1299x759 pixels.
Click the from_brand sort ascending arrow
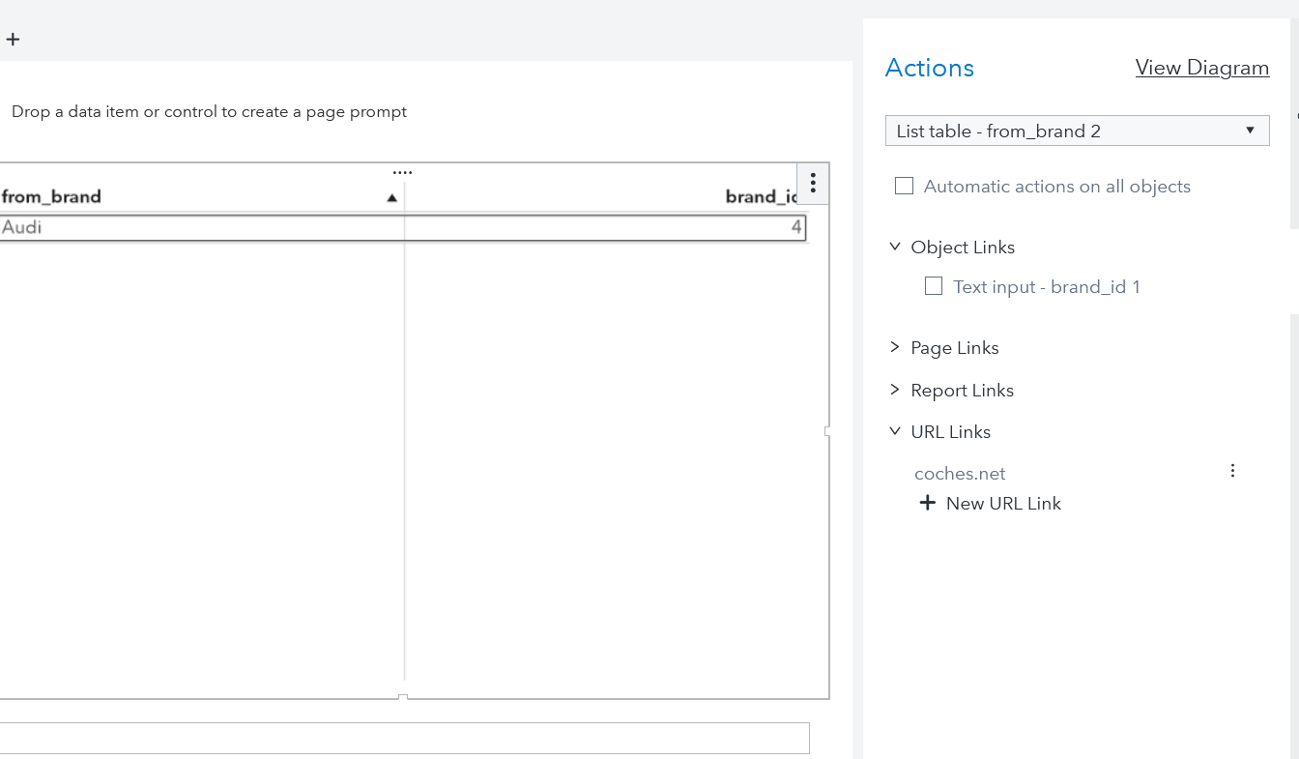point(391,197)
